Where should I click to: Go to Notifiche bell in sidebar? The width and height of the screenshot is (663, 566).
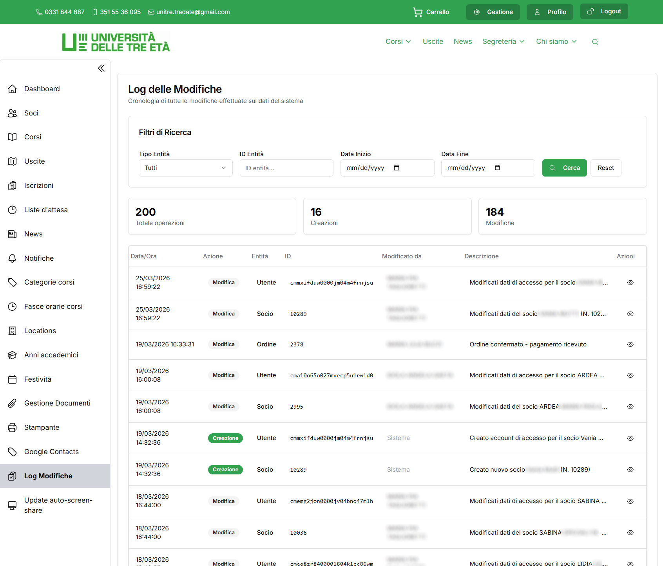39,258
